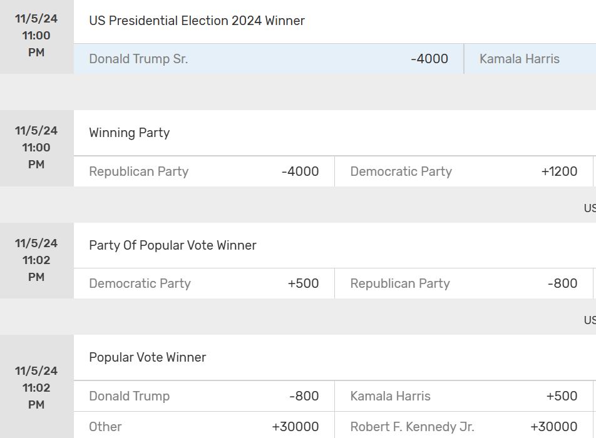
Task: Bet on Republican Party as Winning Party
Action: pyautogui.click(x=204, y=171)
